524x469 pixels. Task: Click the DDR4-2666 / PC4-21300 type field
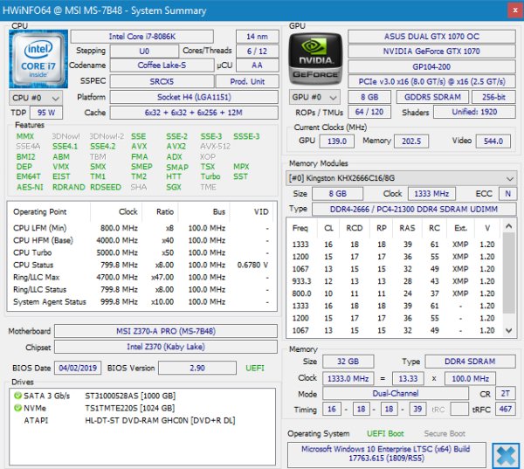[414, 210]
